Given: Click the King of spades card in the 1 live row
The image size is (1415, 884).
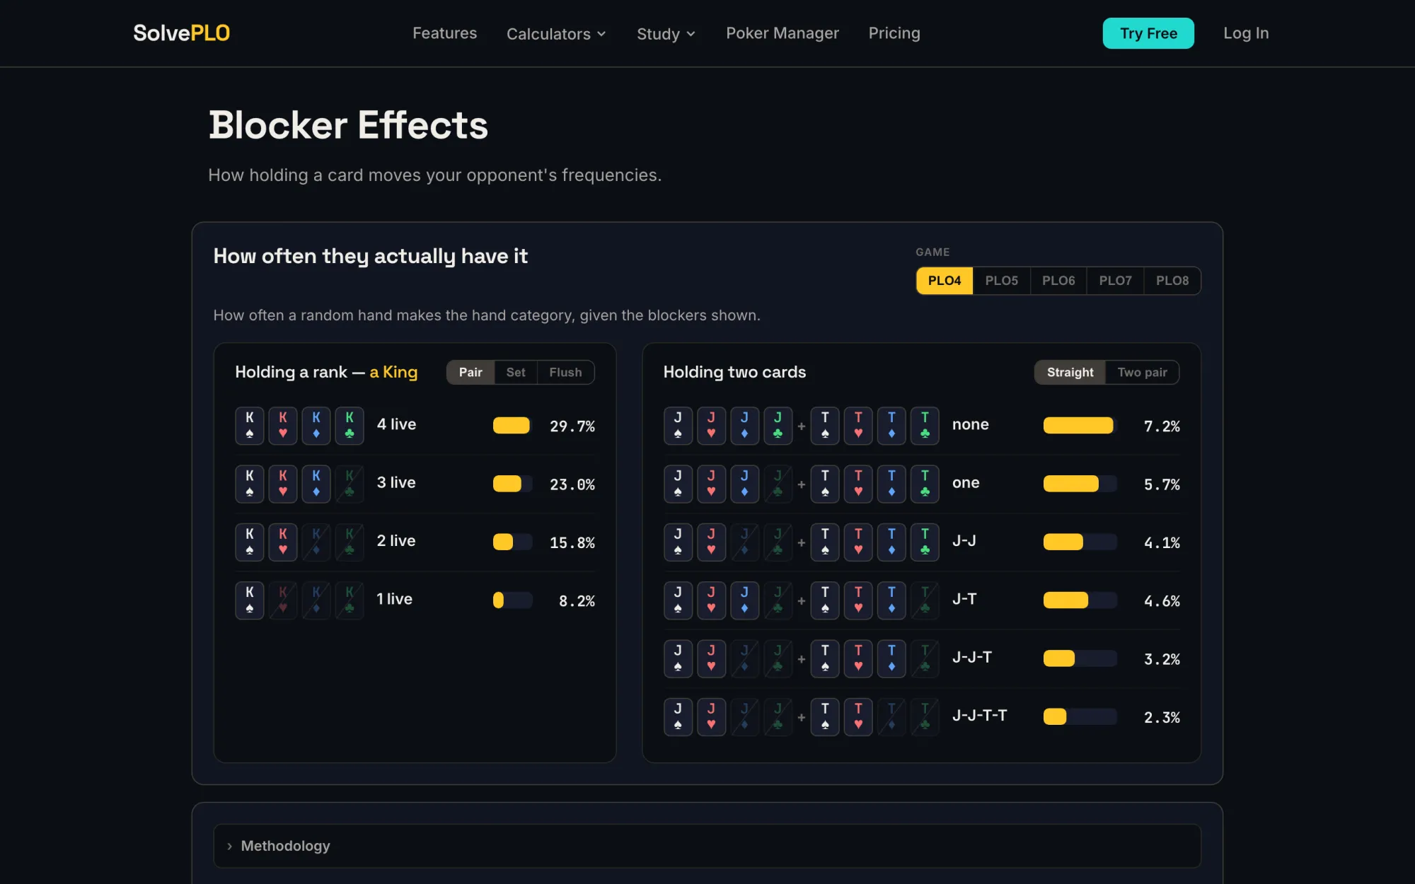Looking at the screenshot, I should (x=250, y=600).
